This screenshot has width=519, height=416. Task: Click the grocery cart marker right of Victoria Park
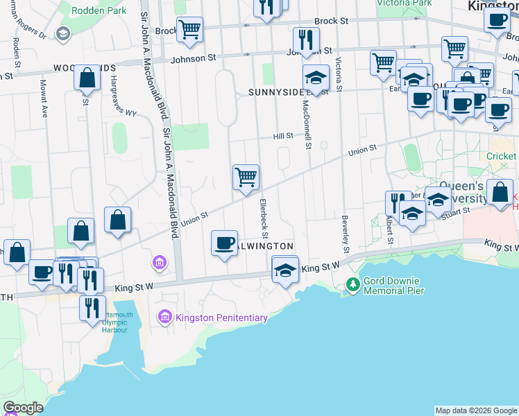click(454, 51)
